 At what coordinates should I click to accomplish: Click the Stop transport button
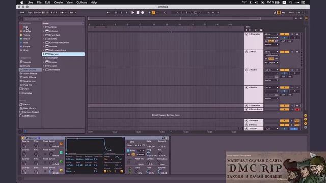pos(138,12)
